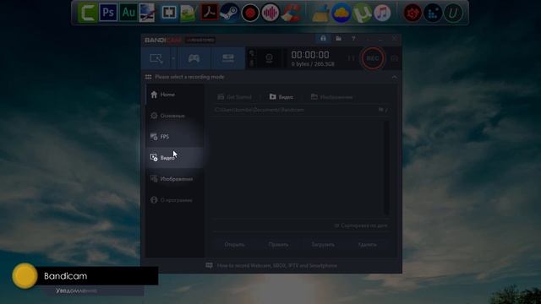Open the scheduled recording timer icon
This screenshot has height=304, width=541.
point(269,58)
